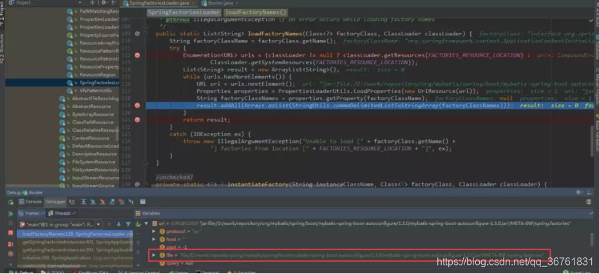This screenshot has height=274, width=599.
Task: Select the Frames tab
Action: pos(32,214)
